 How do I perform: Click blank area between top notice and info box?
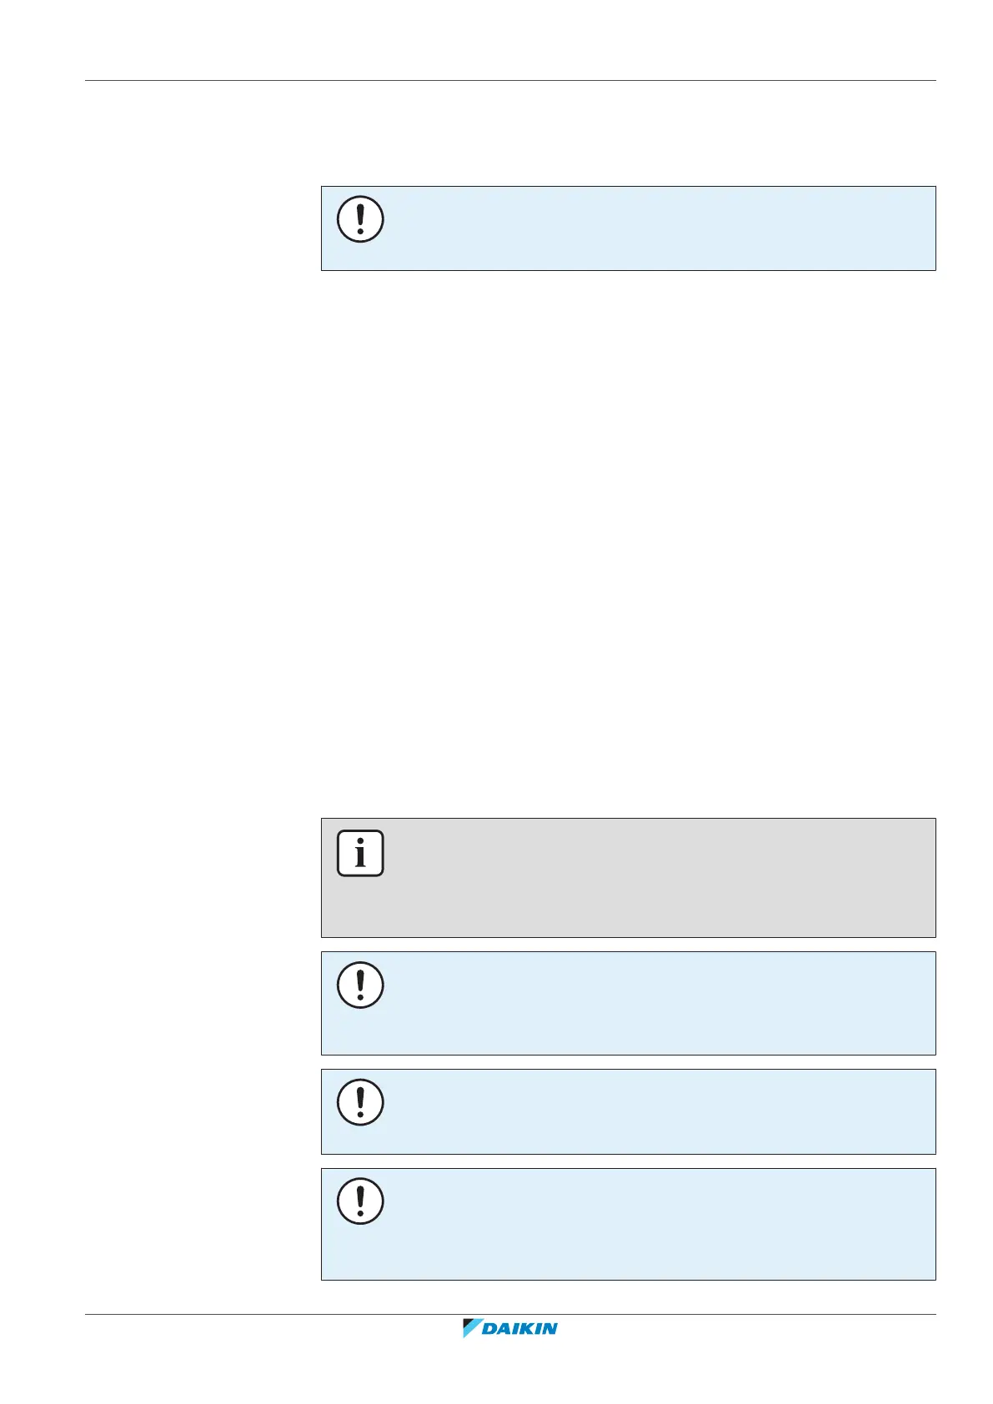tap(625, 542)
